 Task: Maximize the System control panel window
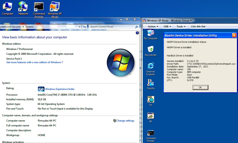(x=127, y=19)
